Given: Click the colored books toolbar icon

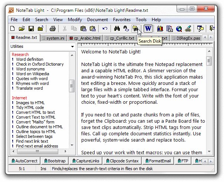Looking at the screenshot, I should click(160, 29).
